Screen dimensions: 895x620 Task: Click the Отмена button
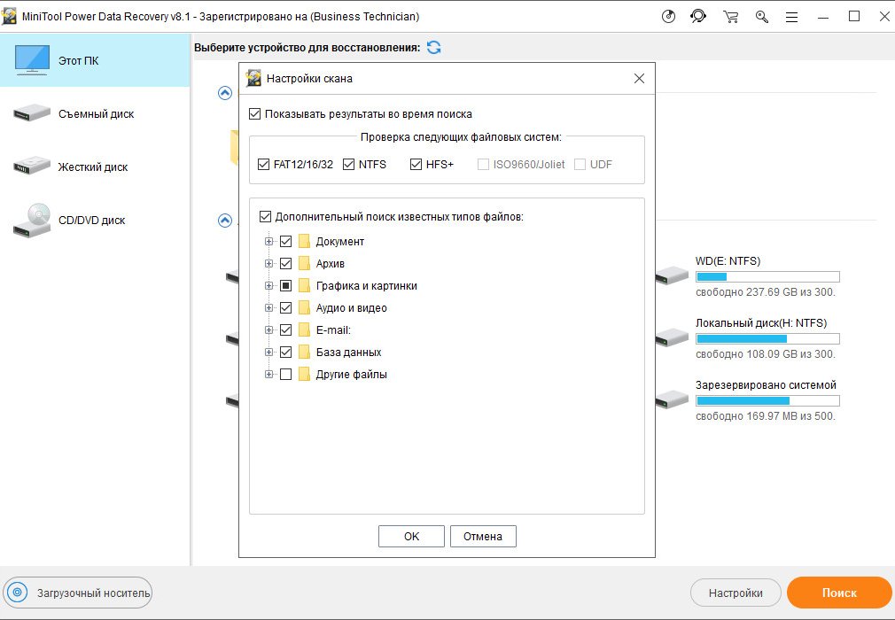[x=483, y=536]
